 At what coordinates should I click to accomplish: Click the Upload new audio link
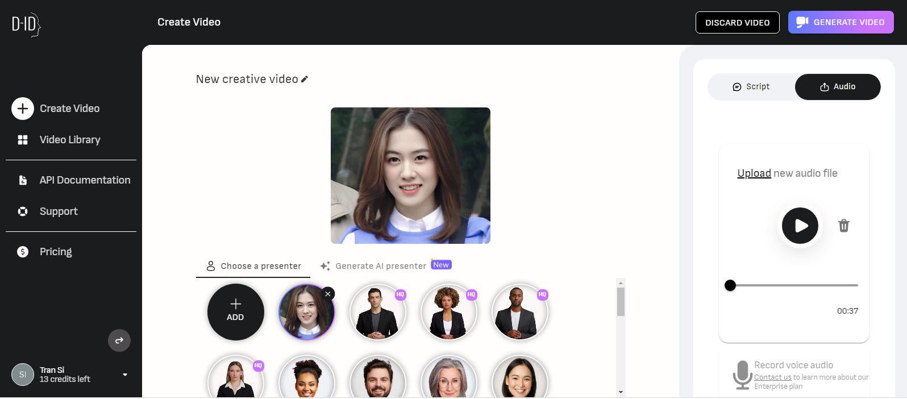point(754,173)
